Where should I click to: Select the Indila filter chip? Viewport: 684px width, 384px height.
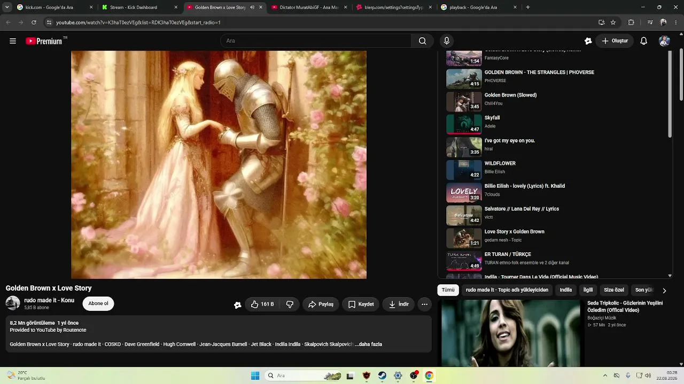(x=565, y=290)
